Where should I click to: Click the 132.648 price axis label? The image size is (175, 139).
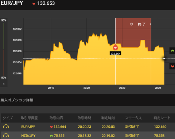[x=17, y=73]
